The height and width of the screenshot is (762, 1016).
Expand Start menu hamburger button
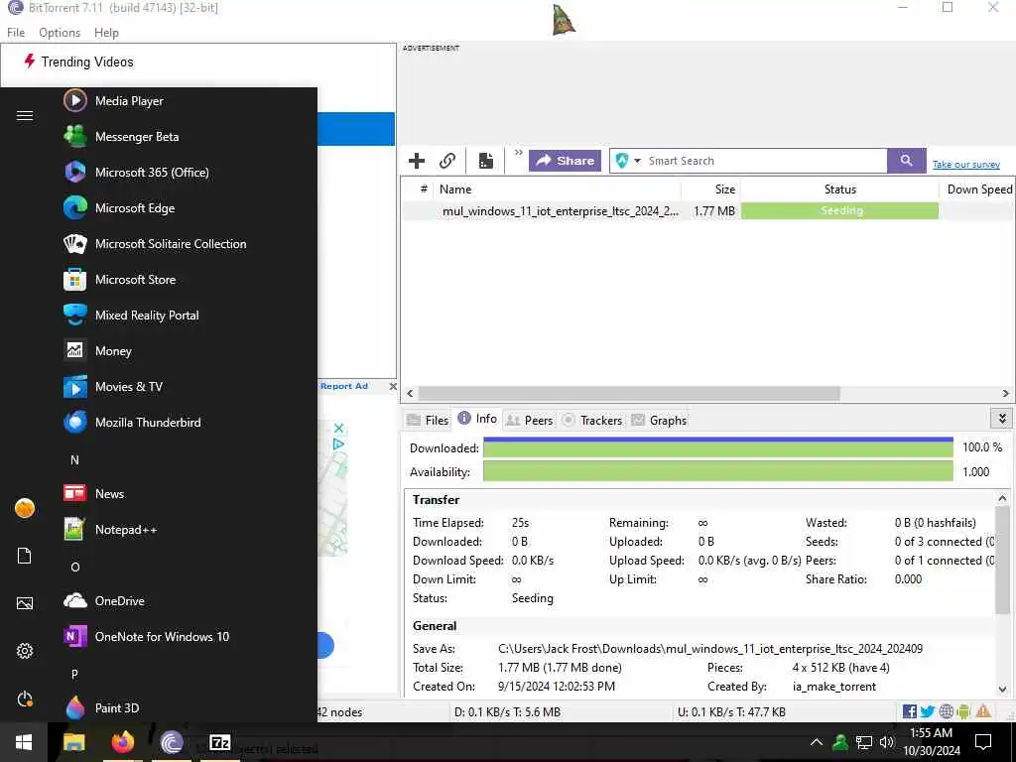click(x=25, y=115)
